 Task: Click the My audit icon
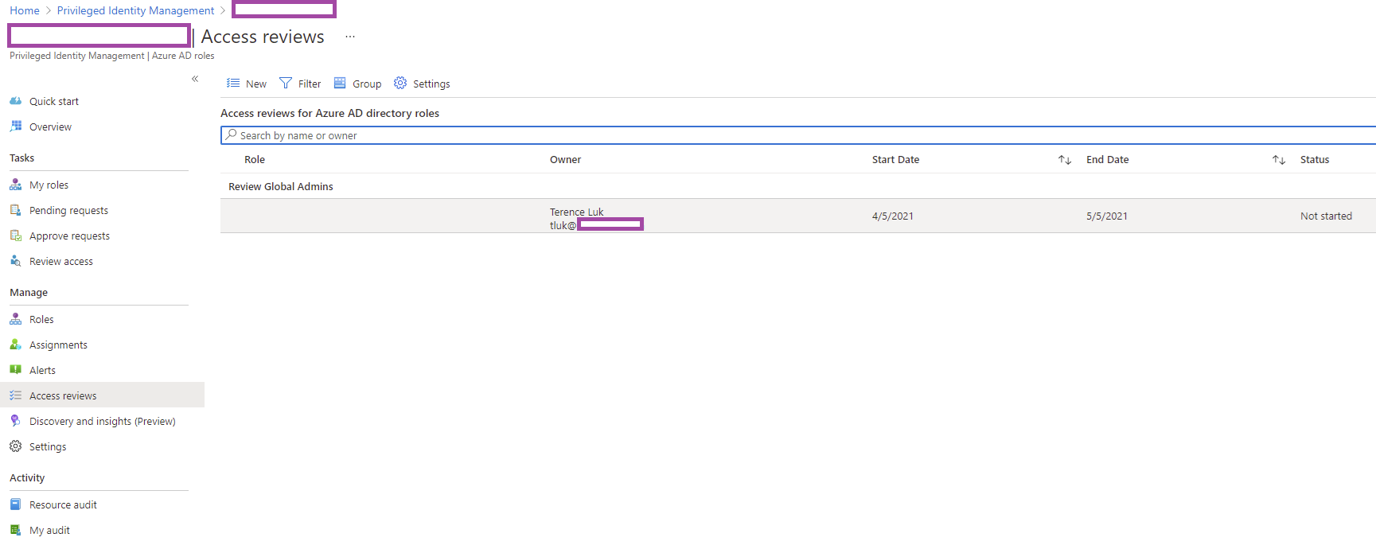pos(15,530)
